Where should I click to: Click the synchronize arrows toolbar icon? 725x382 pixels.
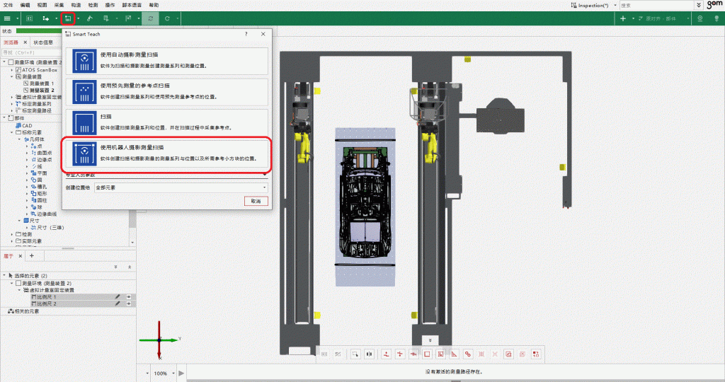click(x=150, y=18)
